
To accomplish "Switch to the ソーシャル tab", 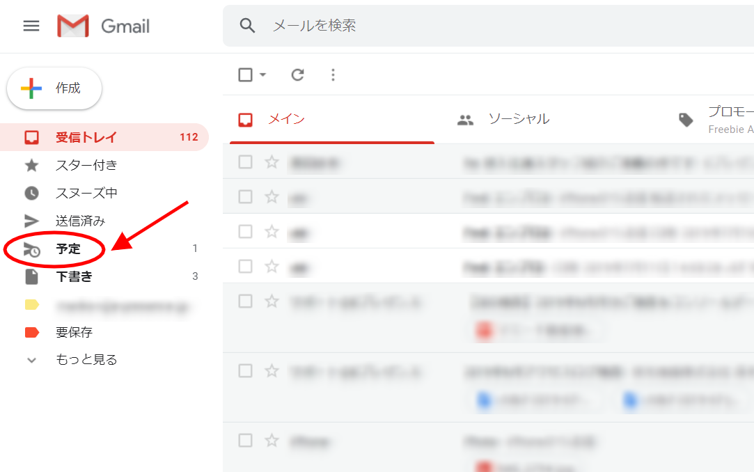I will (x=518, y=119).
